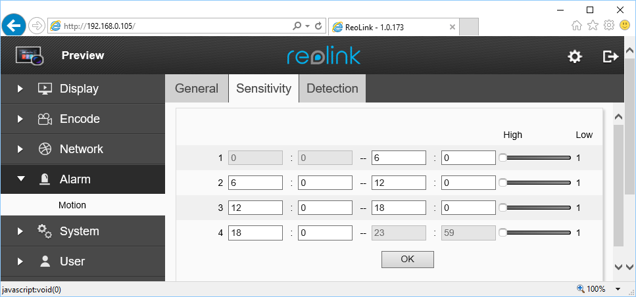This screenshot has width=636, height=297.
Task: Open settings via the gear icon
Action: tap(575, 57)
